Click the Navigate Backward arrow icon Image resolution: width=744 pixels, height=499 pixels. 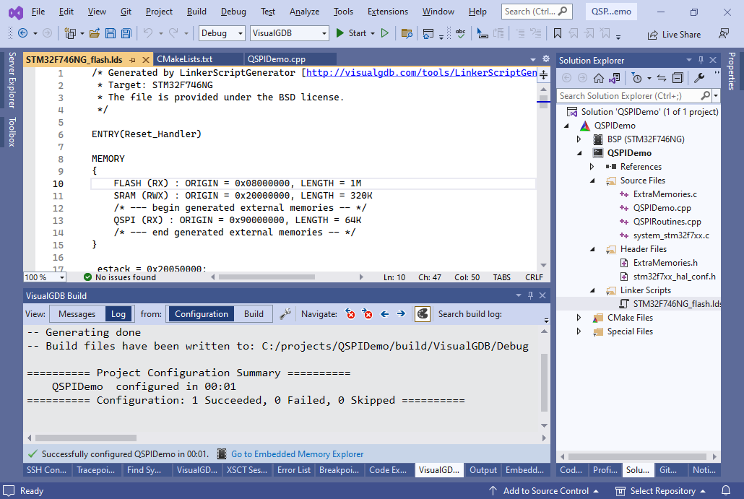(x=22, y=33)
